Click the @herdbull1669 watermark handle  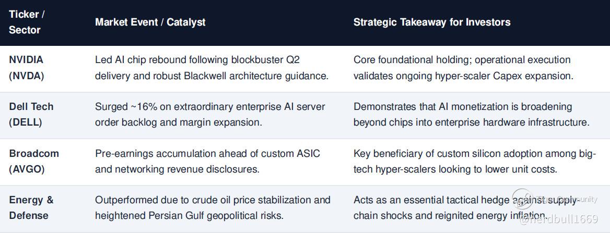[x=559, y=220]
